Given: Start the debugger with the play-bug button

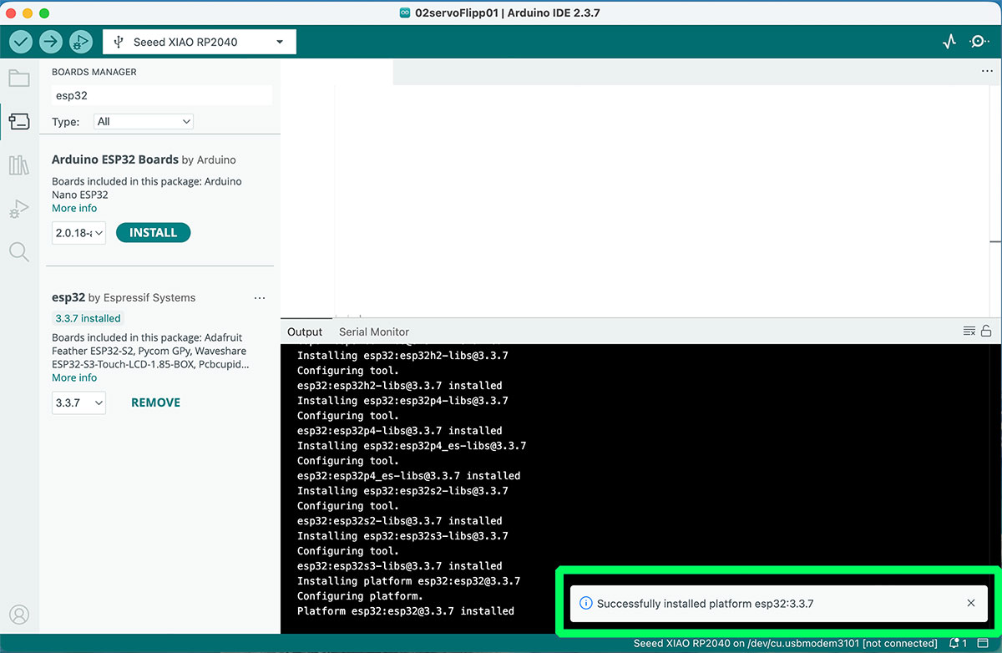Looking at the screenshot, I should tap(81, 41).
